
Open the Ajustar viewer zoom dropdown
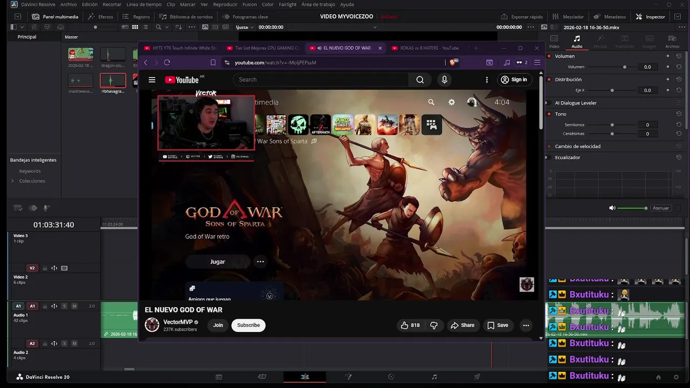click(245, 27)
